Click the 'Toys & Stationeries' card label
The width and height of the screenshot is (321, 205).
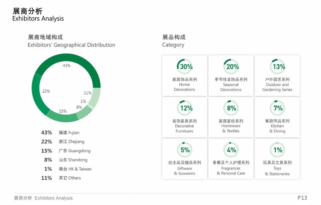tap(277, 171)
